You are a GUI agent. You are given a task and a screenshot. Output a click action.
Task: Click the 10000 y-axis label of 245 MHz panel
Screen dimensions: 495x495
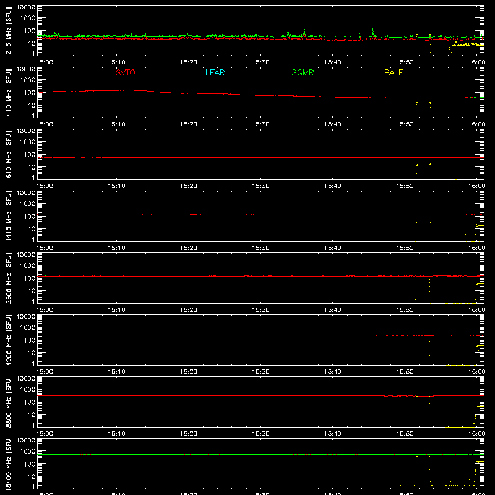tap(26, 7)
